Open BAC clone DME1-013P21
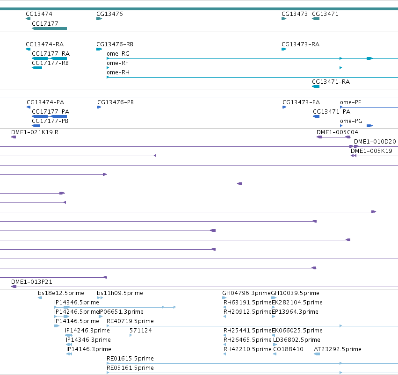The height and width of the screenshot is (375, 398). 32,282
